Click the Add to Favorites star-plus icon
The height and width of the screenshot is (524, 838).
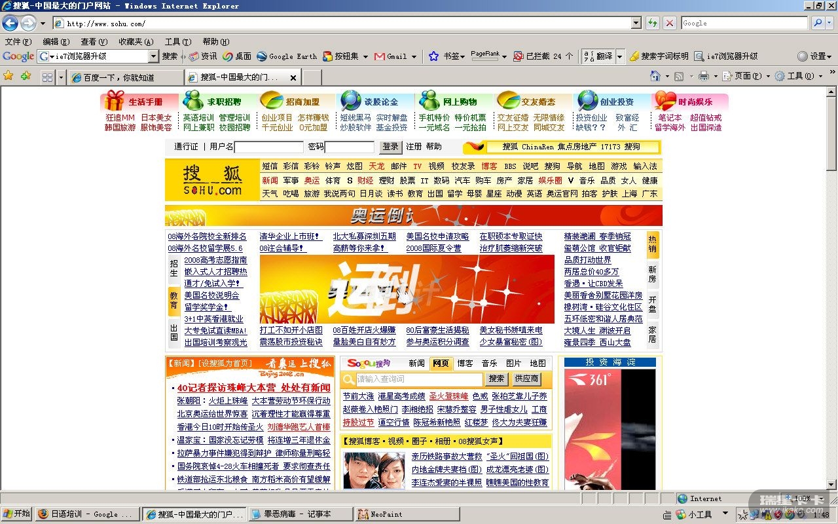point(26,76)
